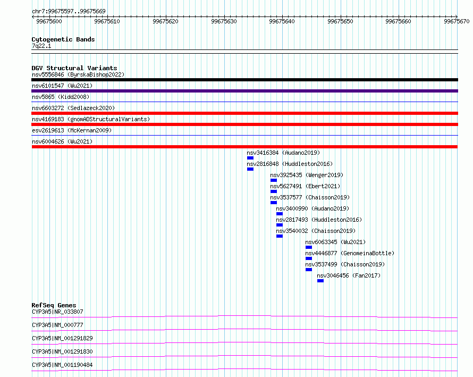Select the nsv5556846 (ByrskaBishop2022) label
473x377 pixels.
tap(78, 74)
